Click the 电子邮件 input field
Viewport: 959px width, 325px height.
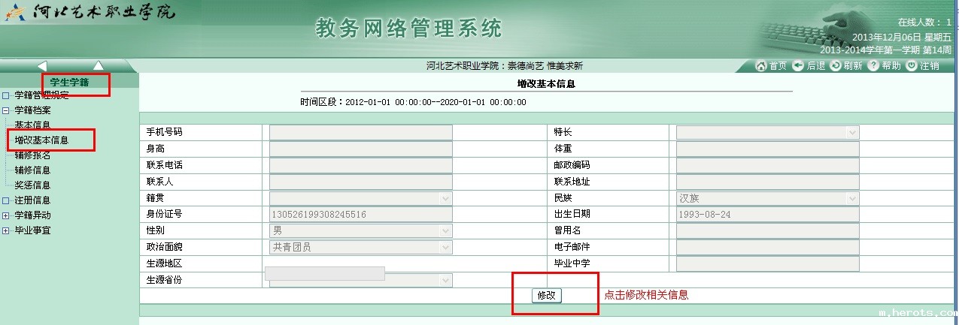click(767, 247)
